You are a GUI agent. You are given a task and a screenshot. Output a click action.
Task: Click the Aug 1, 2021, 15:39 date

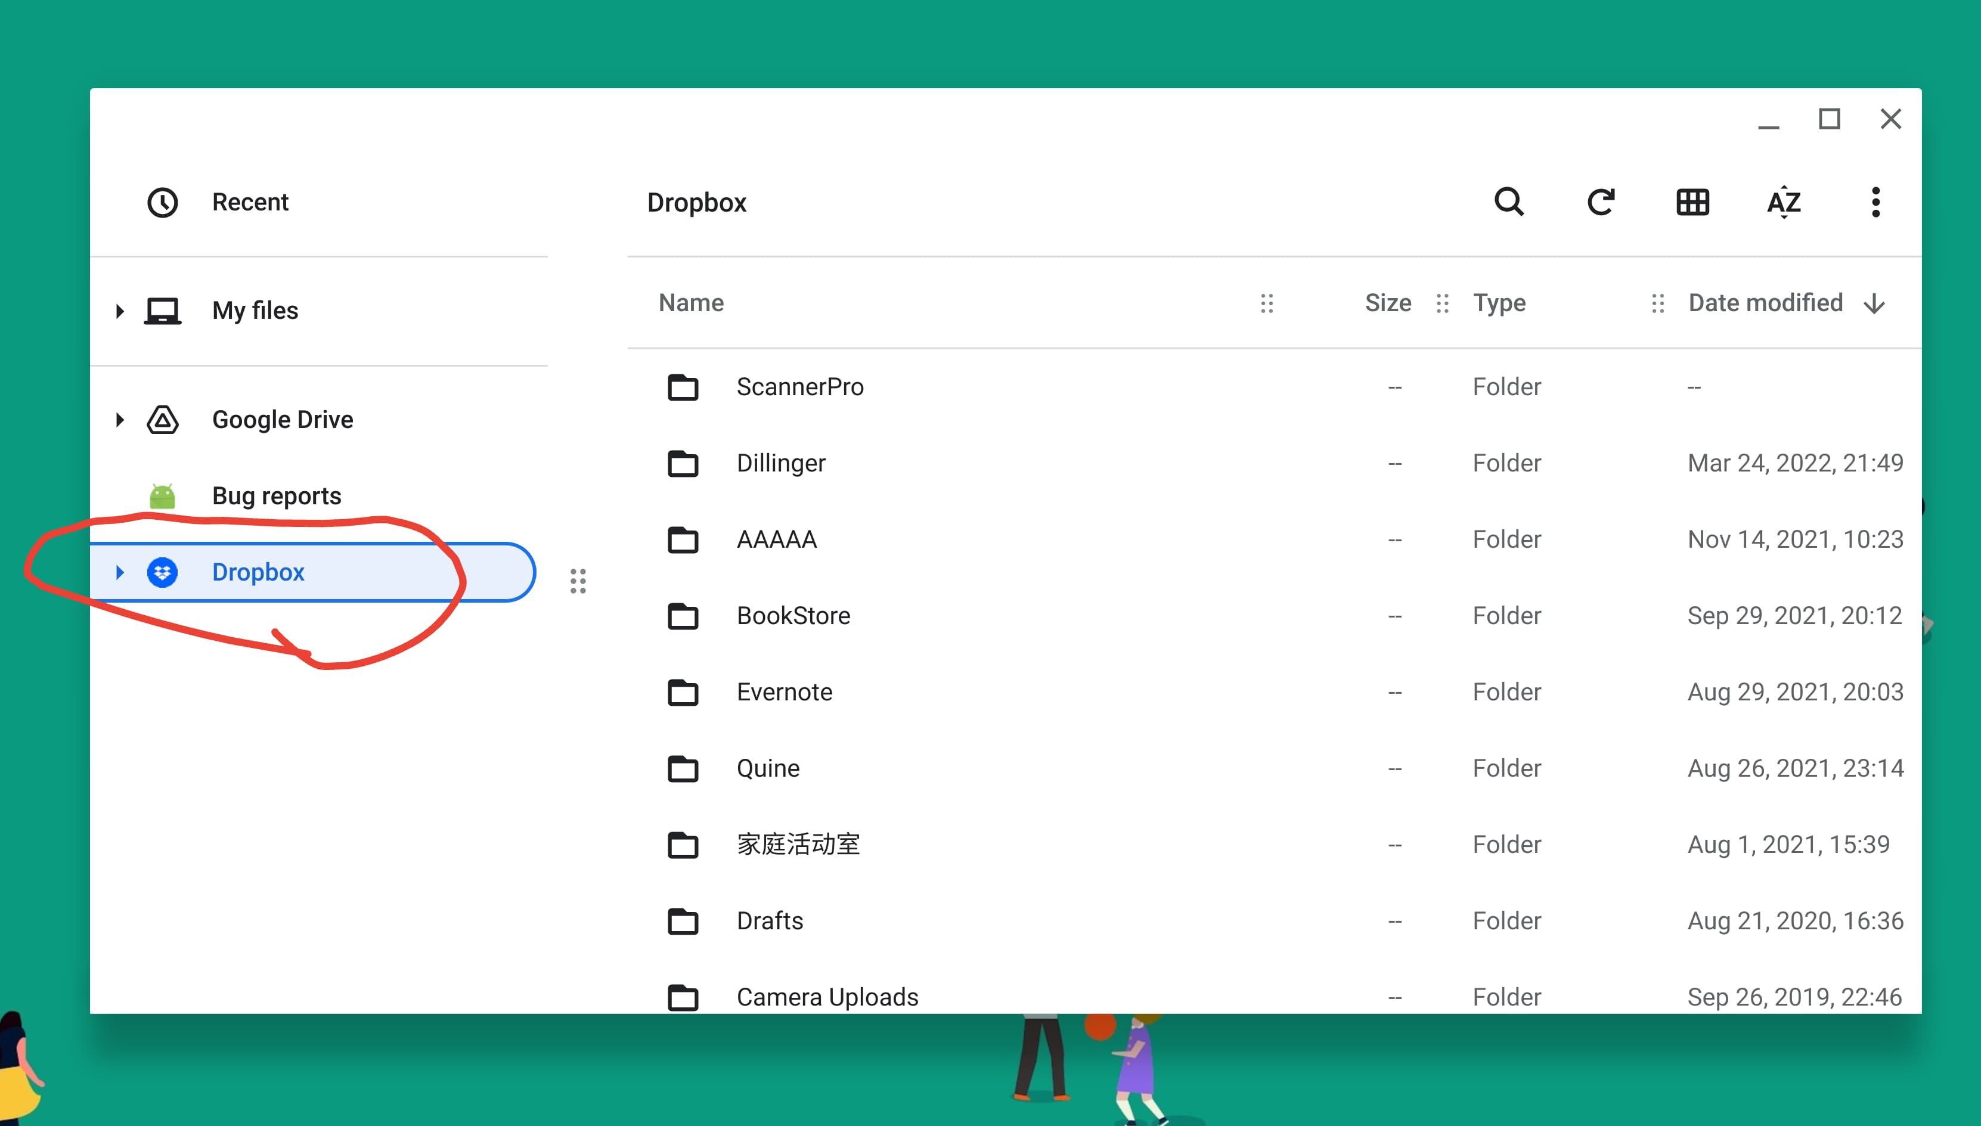click(1788, 845)
